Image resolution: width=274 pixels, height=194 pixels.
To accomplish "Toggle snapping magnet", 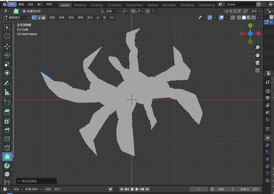I will (x=133, y=11).
